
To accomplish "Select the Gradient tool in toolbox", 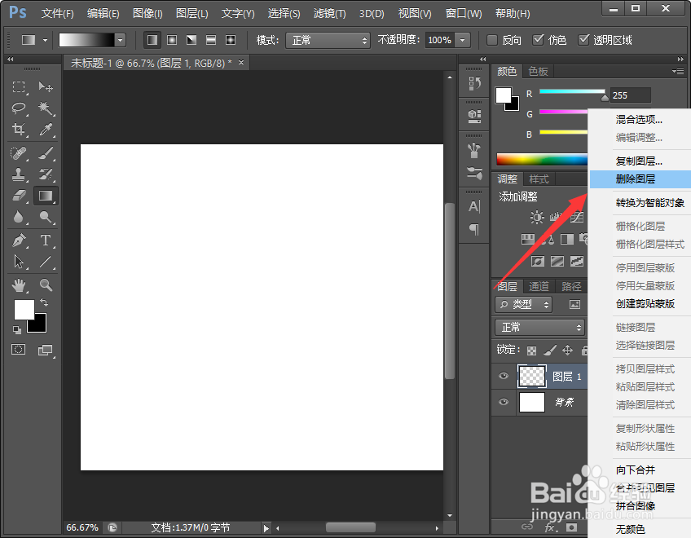I will [46, 196].
